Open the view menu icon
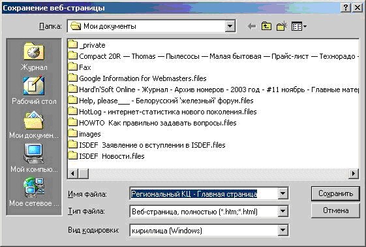Screen dimensions: 366x247 tap(299, 26)
